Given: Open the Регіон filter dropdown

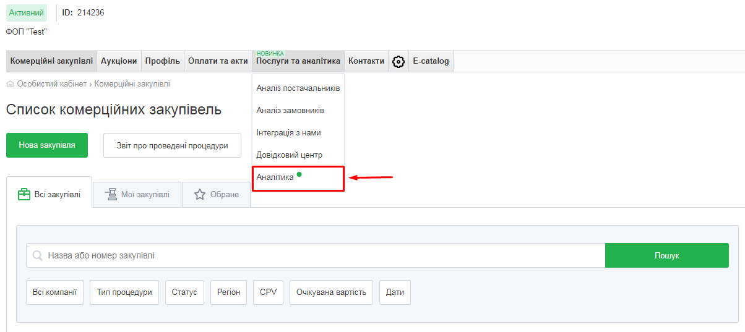Looking at the screenshot, I should pyautogui.click(x=228, y=292).
